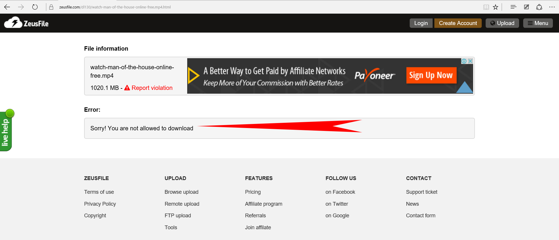The width and height of the screenshot is (559, 240).
Task: Open the live help side tab
Action: coord(6,130)
